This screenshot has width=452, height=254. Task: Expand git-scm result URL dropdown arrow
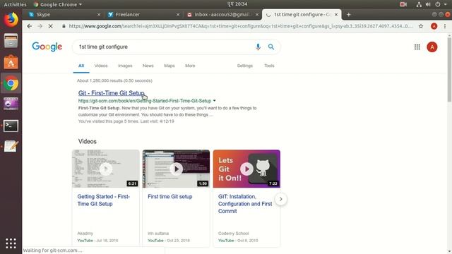[214, 101]
